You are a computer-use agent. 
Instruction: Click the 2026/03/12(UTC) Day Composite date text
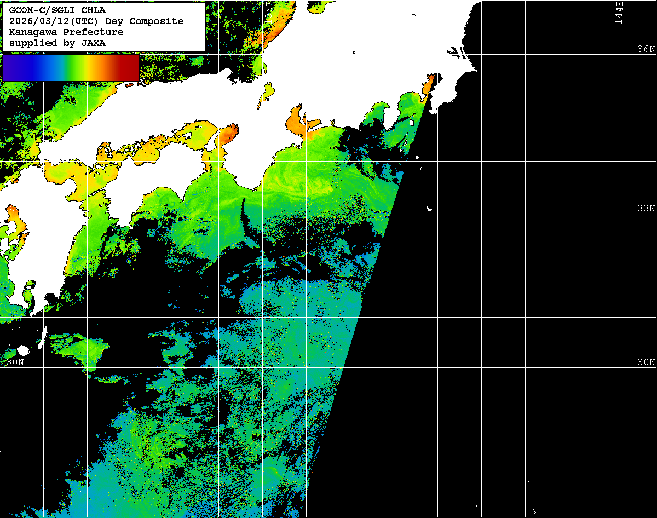click(x=96, y=21)
